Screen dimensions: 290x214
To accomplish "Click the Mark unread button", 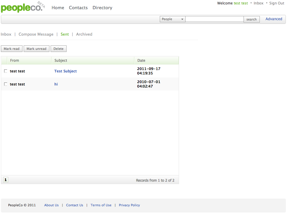I will click(36, 49).
